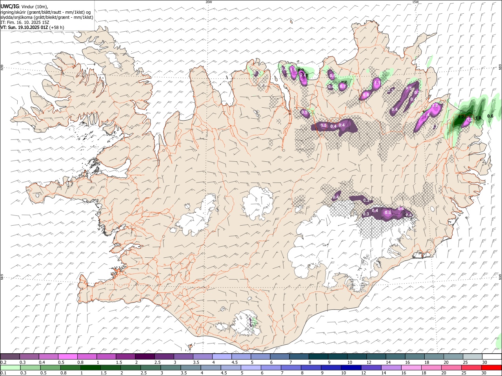The height and width of the screenshot is (376, 502).
Task: Click the darkest purple swatch labeled 2
Action: point(144,356)
